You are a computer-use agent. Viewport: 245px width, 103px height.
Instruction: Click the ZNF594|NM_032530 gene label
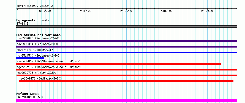(30, 97)
